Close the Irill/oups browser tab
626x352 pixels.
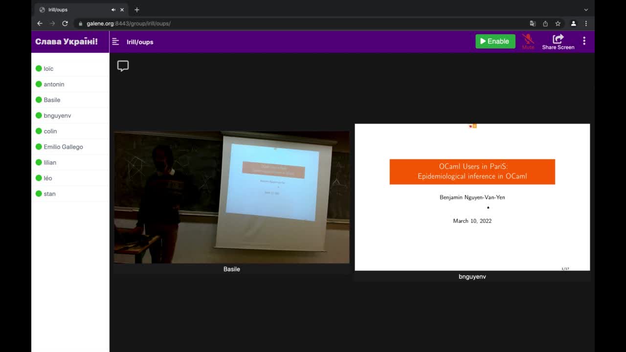coord(122,10)
